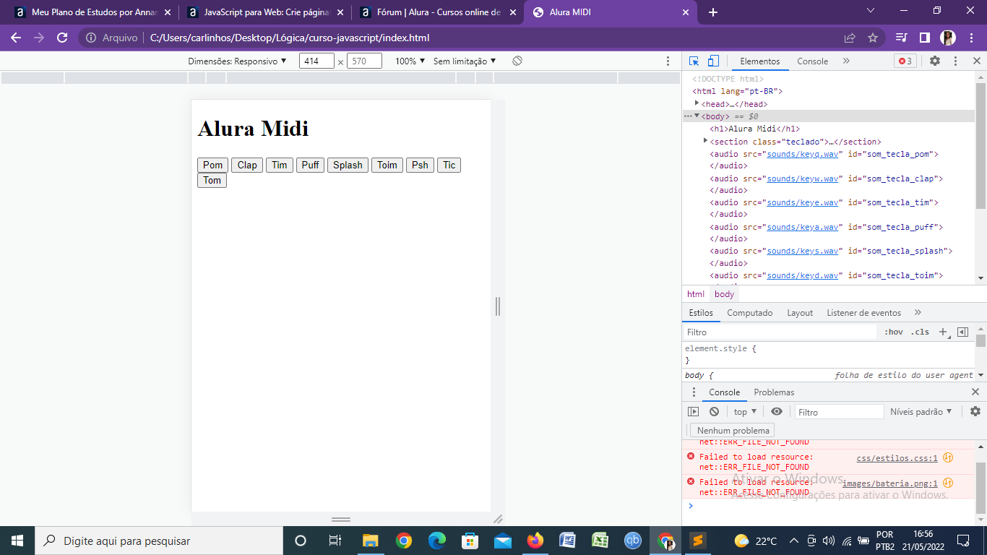Toggle the device toolbar icon in DevTools
The height and width of the screenshot is (555, 987).
pos(713,61)
